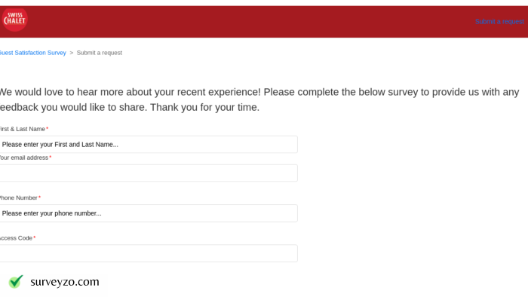Viewport: 528px width, 297px height.
Task: Go to Guest Satisfaction Survey breadcrumb
Action: click(x=33, y=53)
